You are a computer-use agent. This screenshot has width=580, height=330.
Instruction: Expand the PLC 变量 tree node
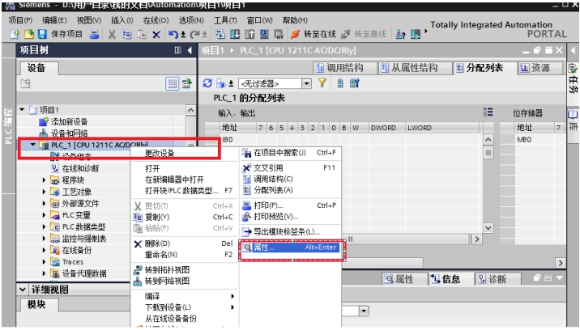(x=44, y=215)
